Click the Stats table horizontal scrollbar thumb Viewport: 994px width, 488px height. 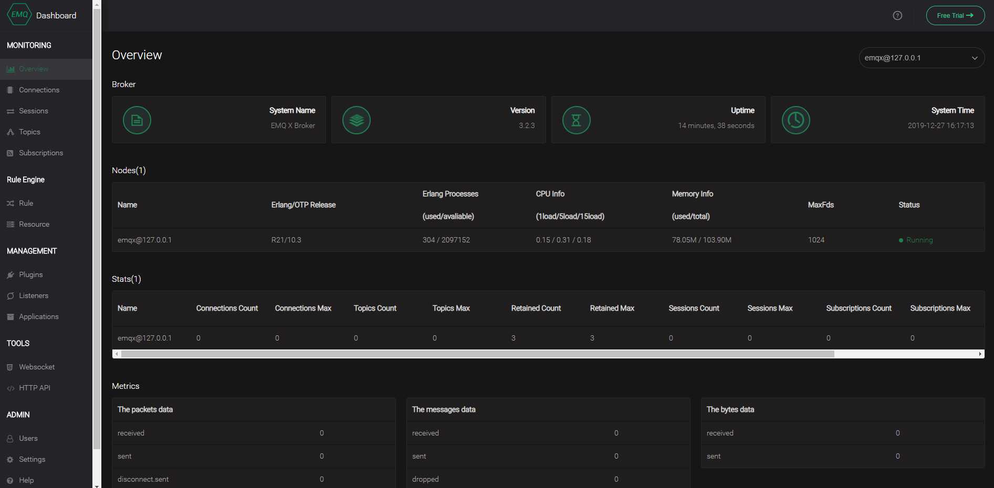(478, 354)
